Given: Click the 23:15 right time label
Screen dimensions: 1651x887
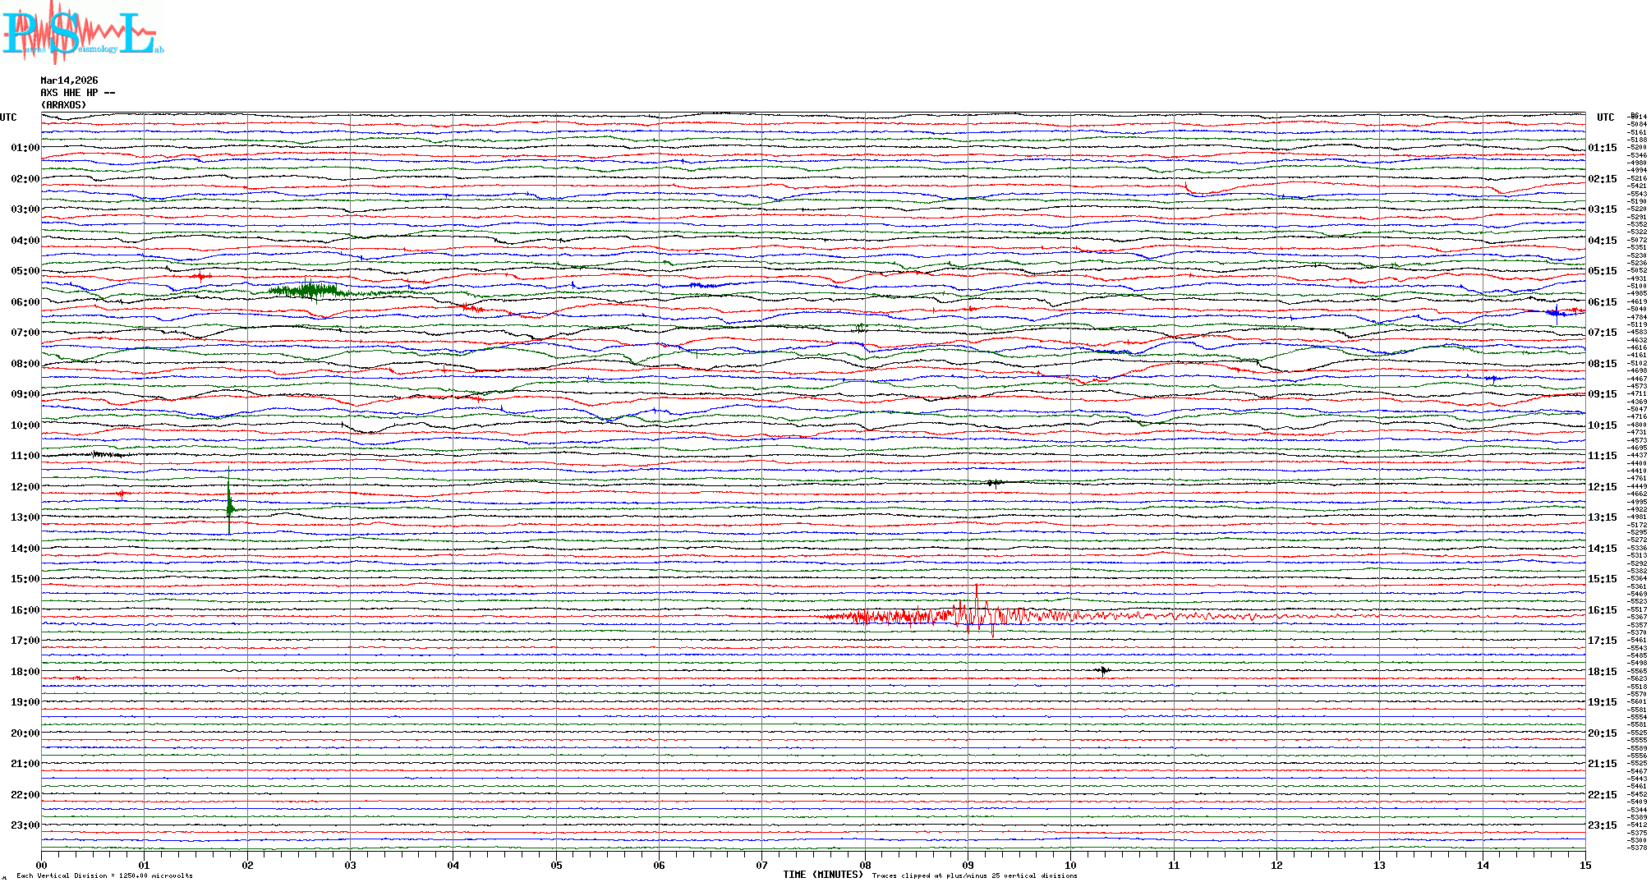Looking at the screenshot, I should (x=1602, y=825).
